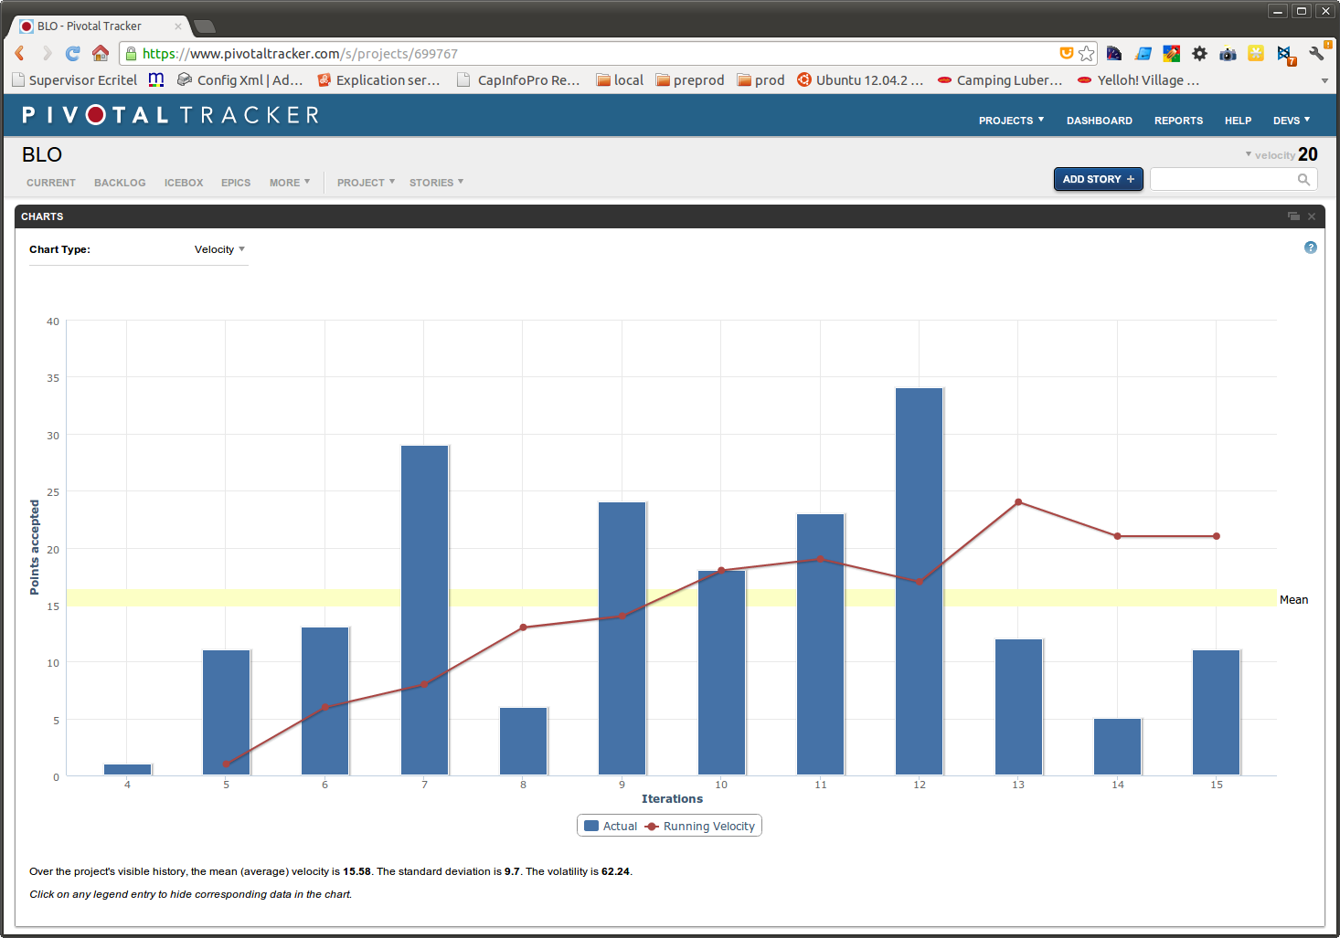Image resolution: width=1340 pixels, height=938 pixels.
Task: Open the 'm' icon bookmark
Action: [156, 79]
